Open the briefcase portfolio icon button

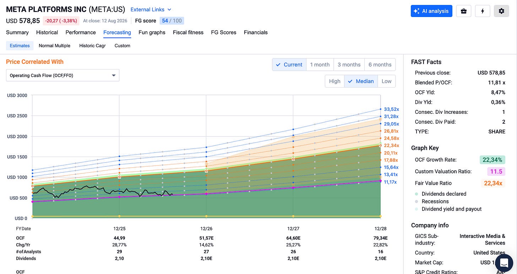tap(463, 11)
